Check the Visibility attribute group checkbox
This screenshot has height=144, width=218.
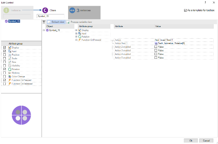point(4,66)
